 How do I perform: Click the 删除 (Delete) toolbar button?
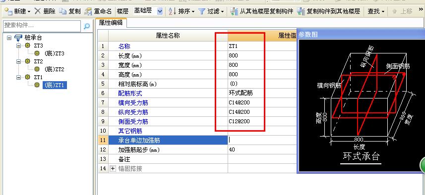pos(45,11)
